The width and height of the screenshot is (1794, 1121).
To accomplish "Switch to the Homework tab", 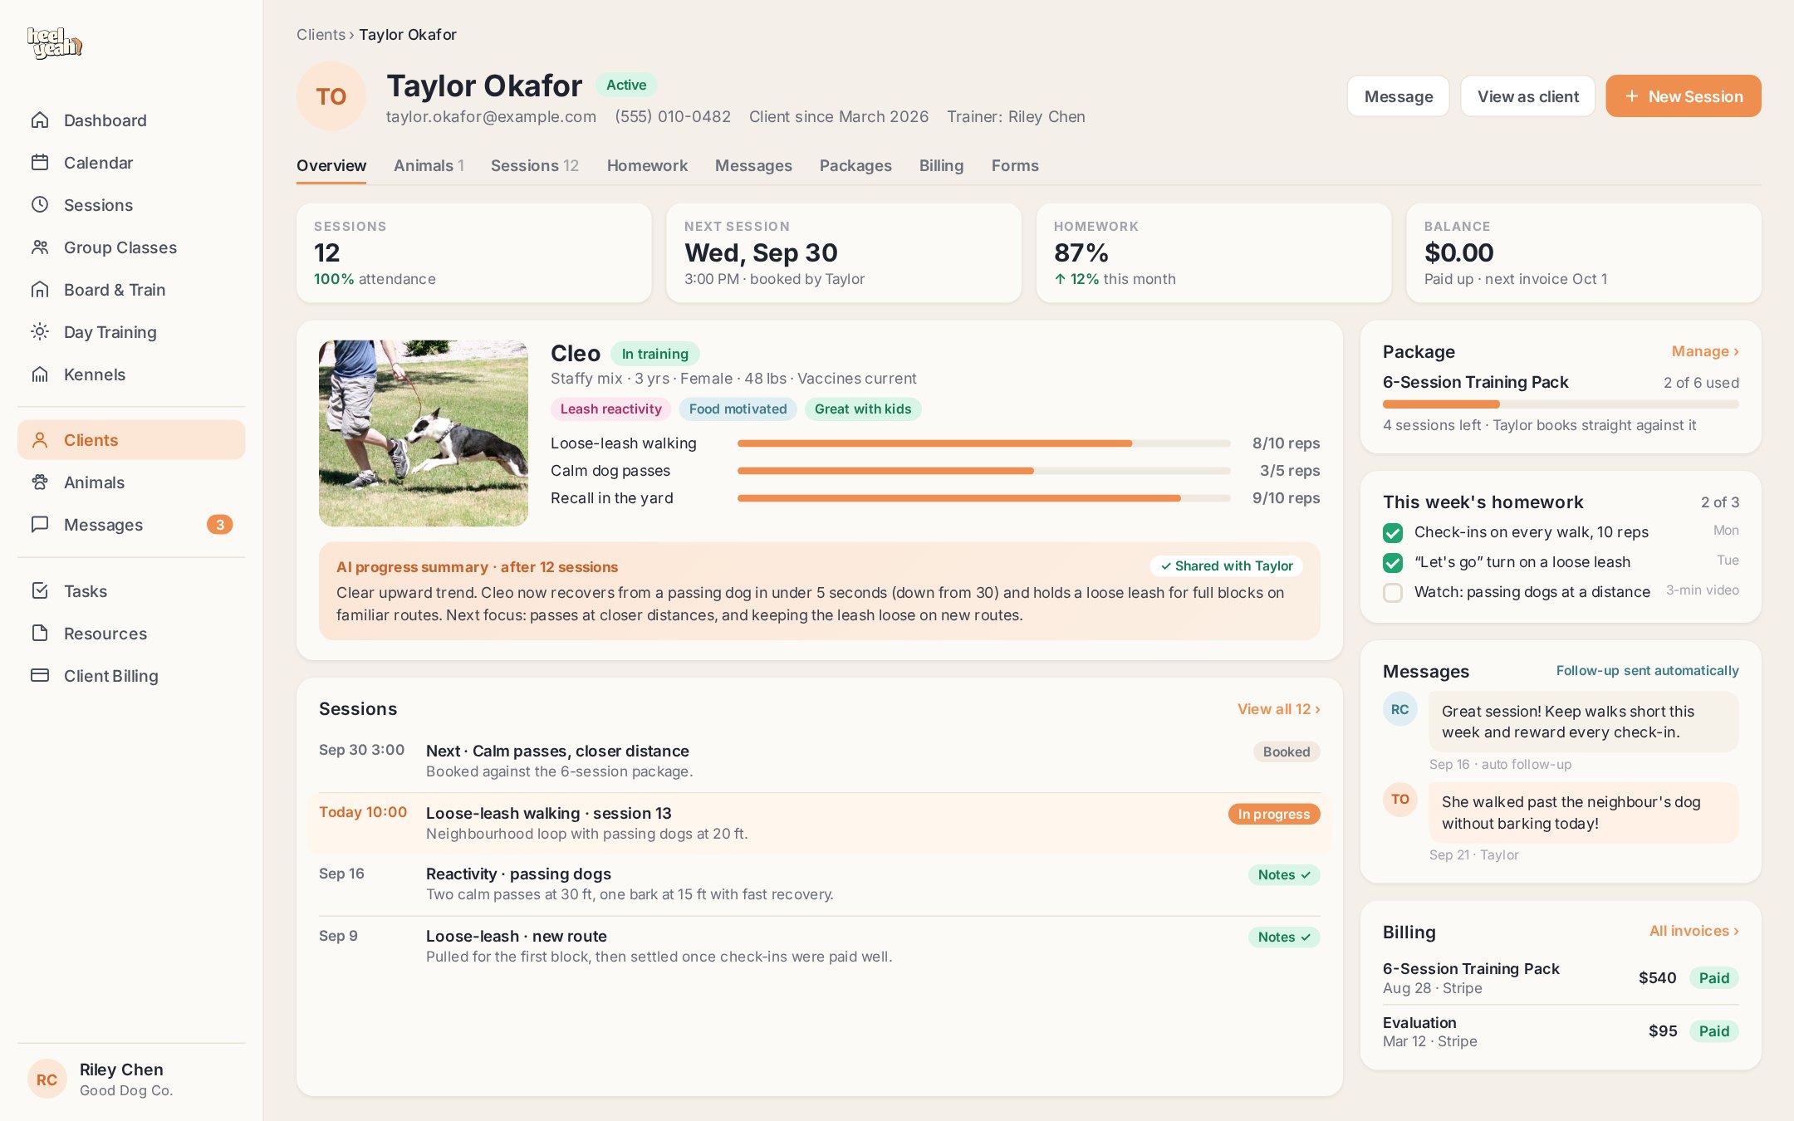I will point(647,166).
